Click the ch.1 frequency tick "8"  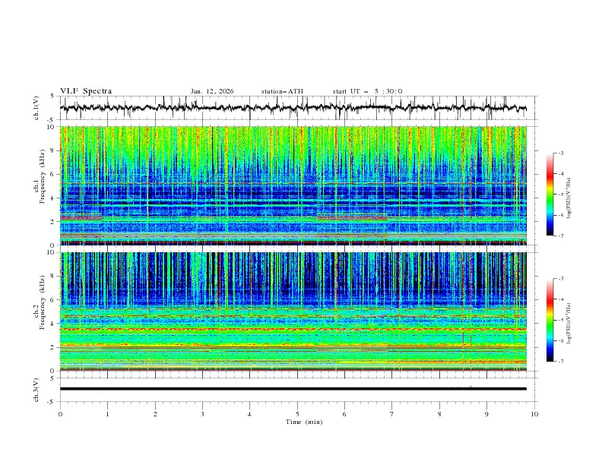[x=54, y=150]
